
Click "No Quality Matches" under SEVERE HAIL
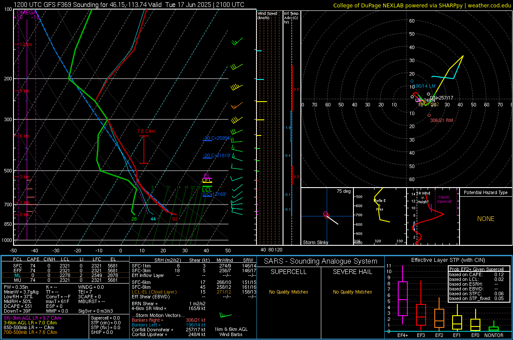352,292
